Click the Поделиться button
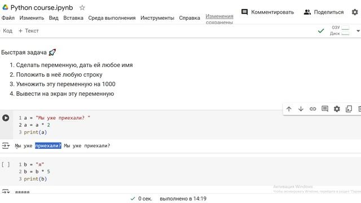The image size is (361, 203). pyautogui.click(x=324, y=12)
